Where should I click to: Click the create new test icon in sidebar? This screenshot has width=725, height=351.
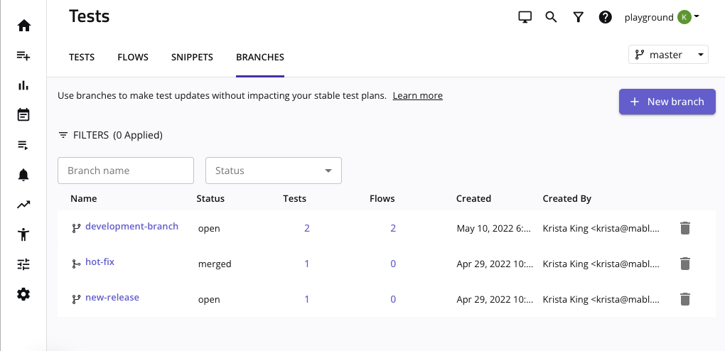coord(23,55)
